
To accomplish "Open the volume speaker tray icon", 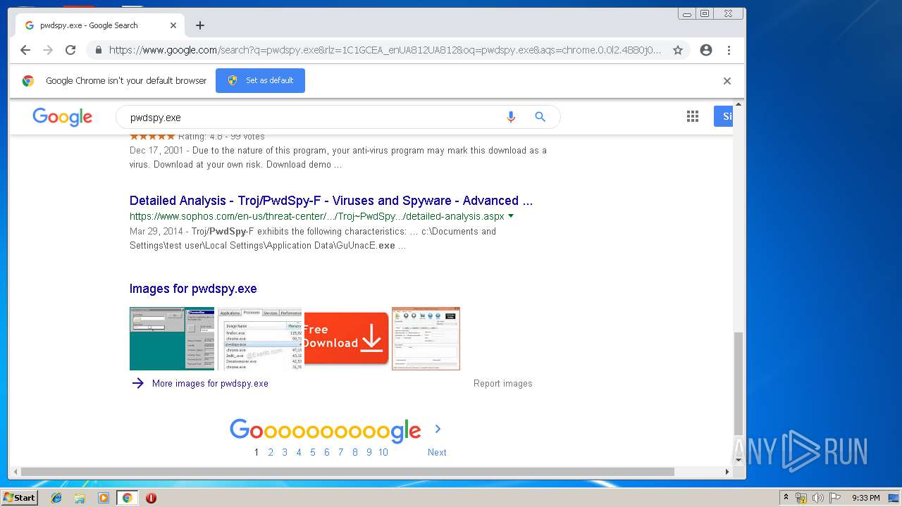I will pos(818,498).
